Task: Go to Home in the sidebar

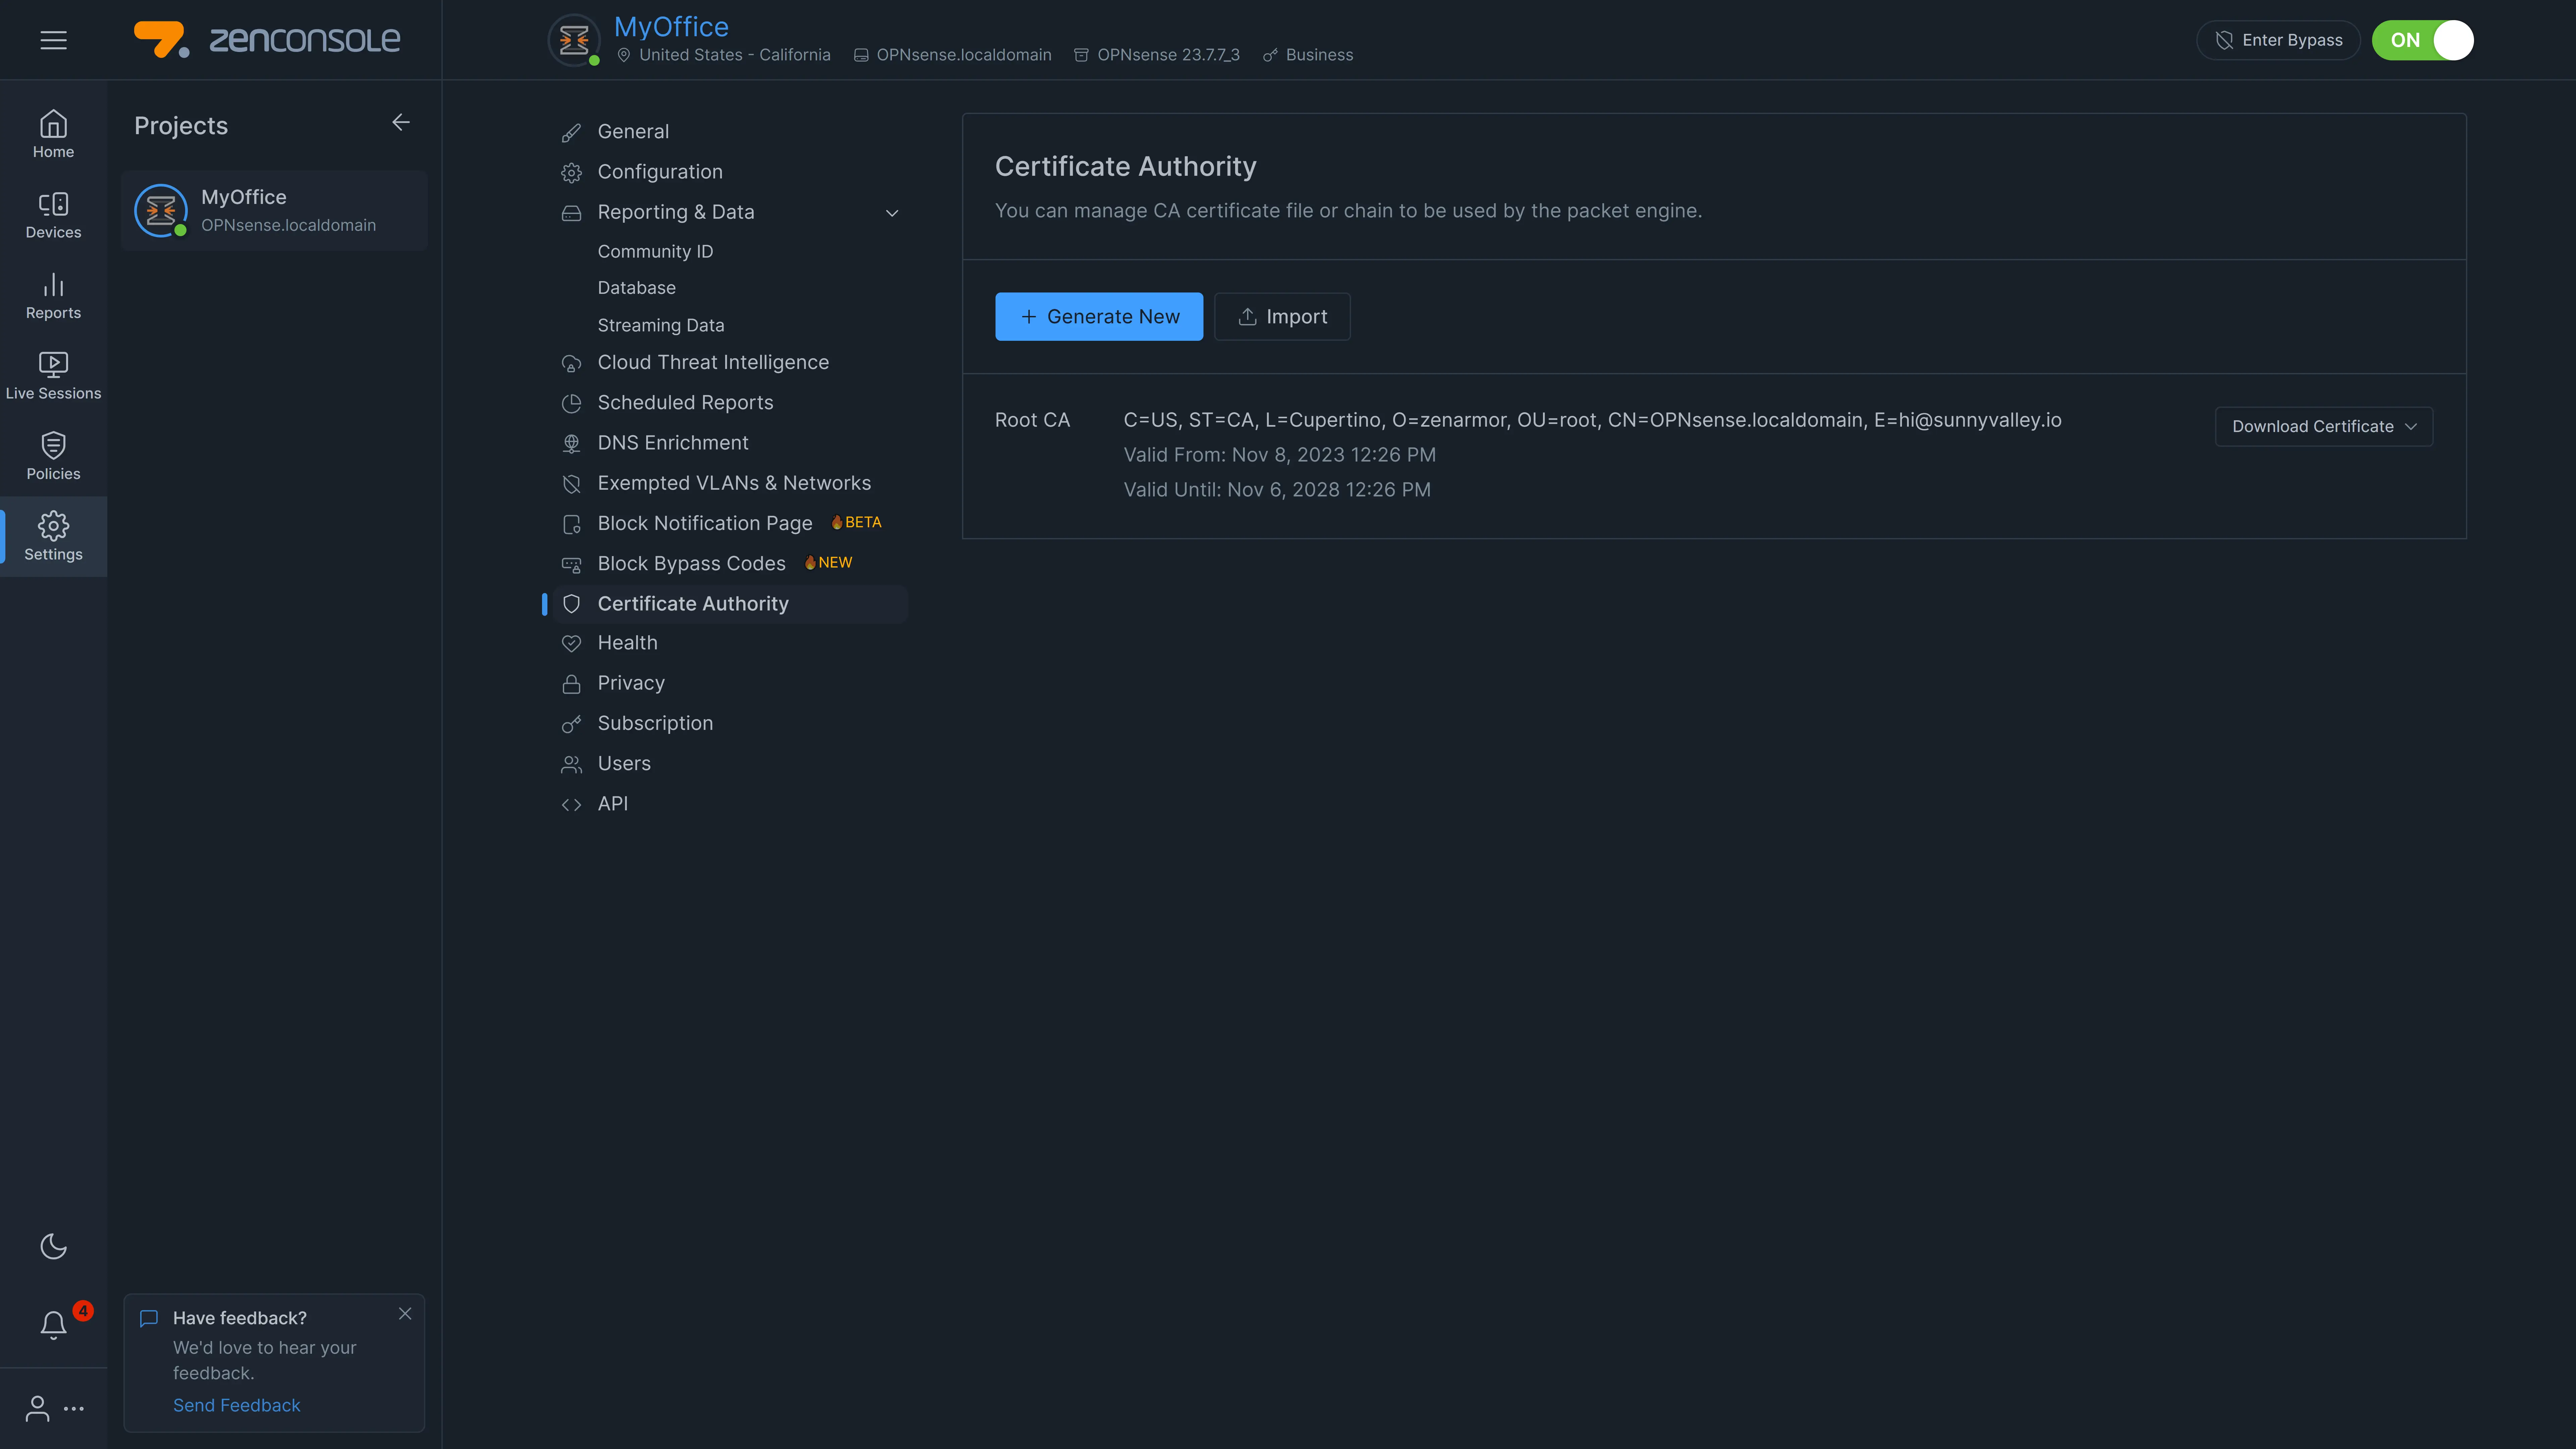Action: 53,134
